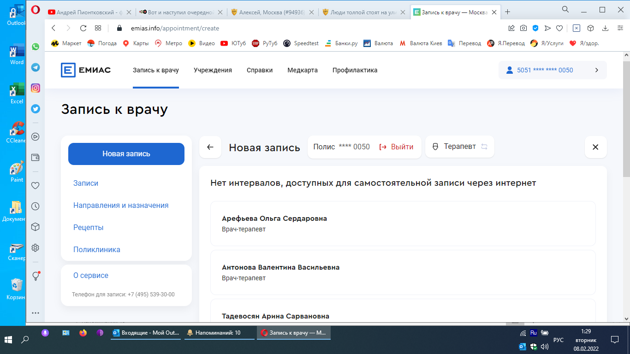
Task: Close the new appointment panel with X
Action: 595,147
